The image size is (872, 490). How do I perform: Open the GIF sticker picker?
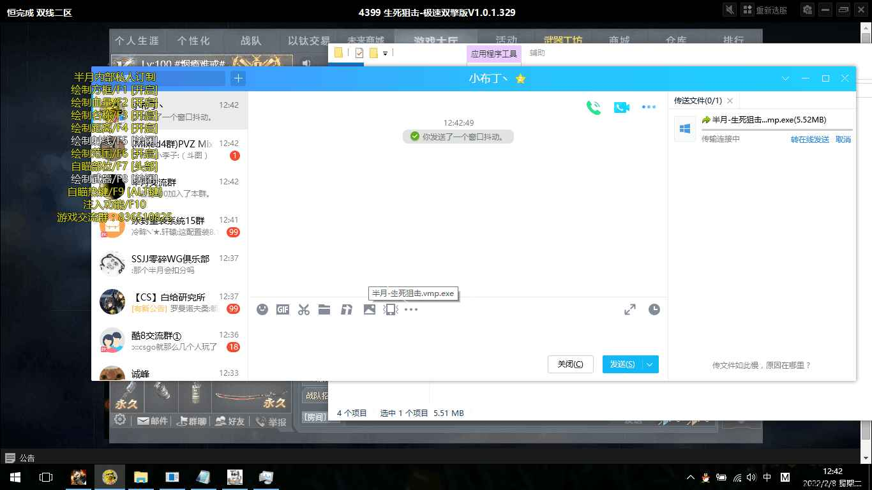coord(283,309)
